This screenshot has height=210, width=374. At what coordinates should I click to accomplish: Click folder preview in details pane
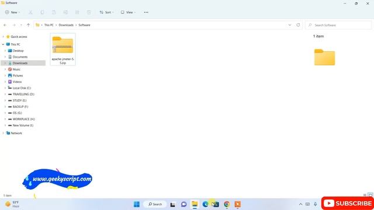pos(325,57)
